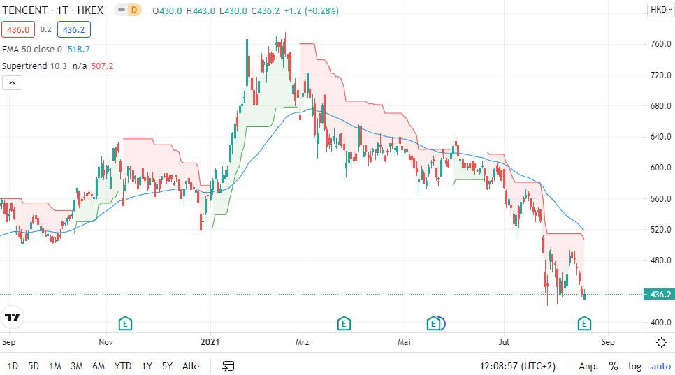Select the 3M time range
This screenshot has height=375, width=675.
click(x=77, y=367)
